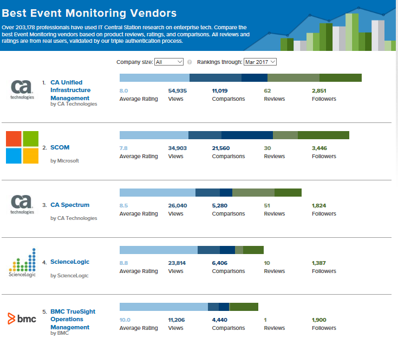Click the ranking score bar for BMC TrueSight
398x351 pixels.
189,307
